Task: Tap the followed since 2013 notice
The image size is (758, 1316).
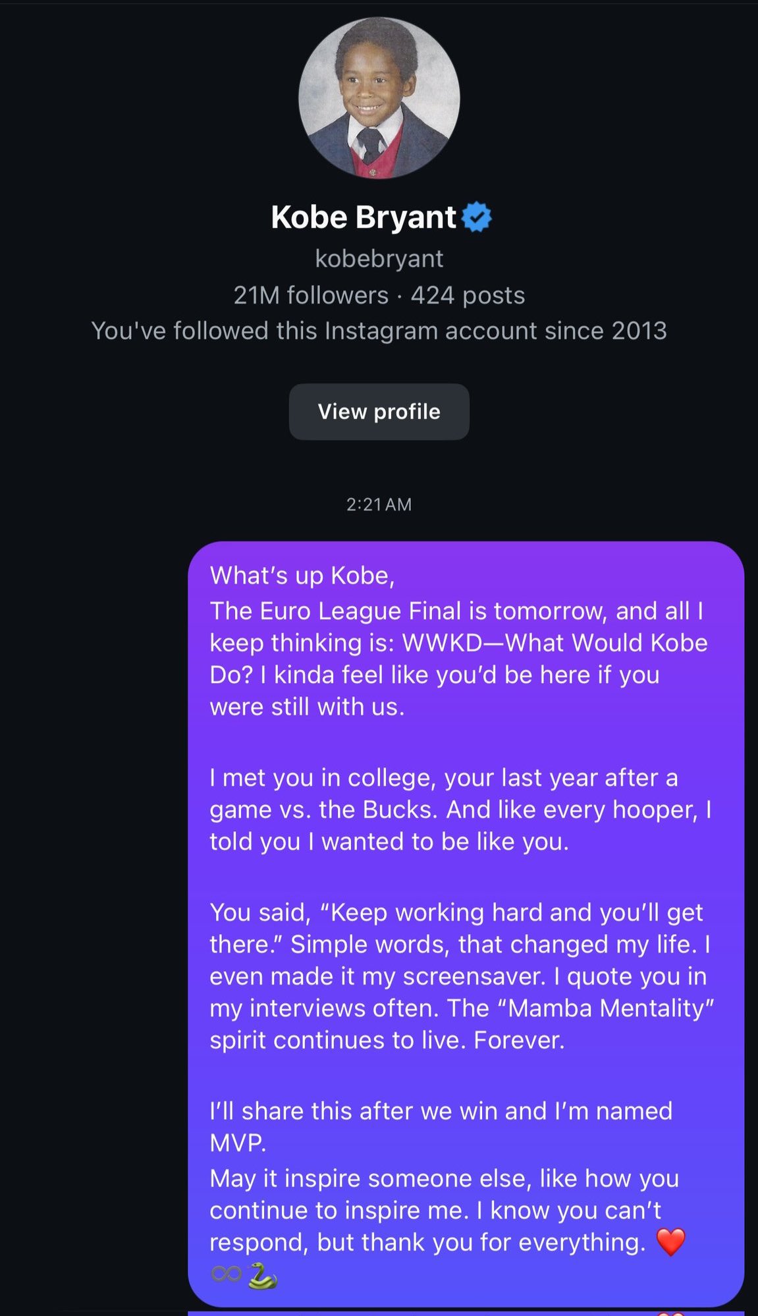Action: 379,331
